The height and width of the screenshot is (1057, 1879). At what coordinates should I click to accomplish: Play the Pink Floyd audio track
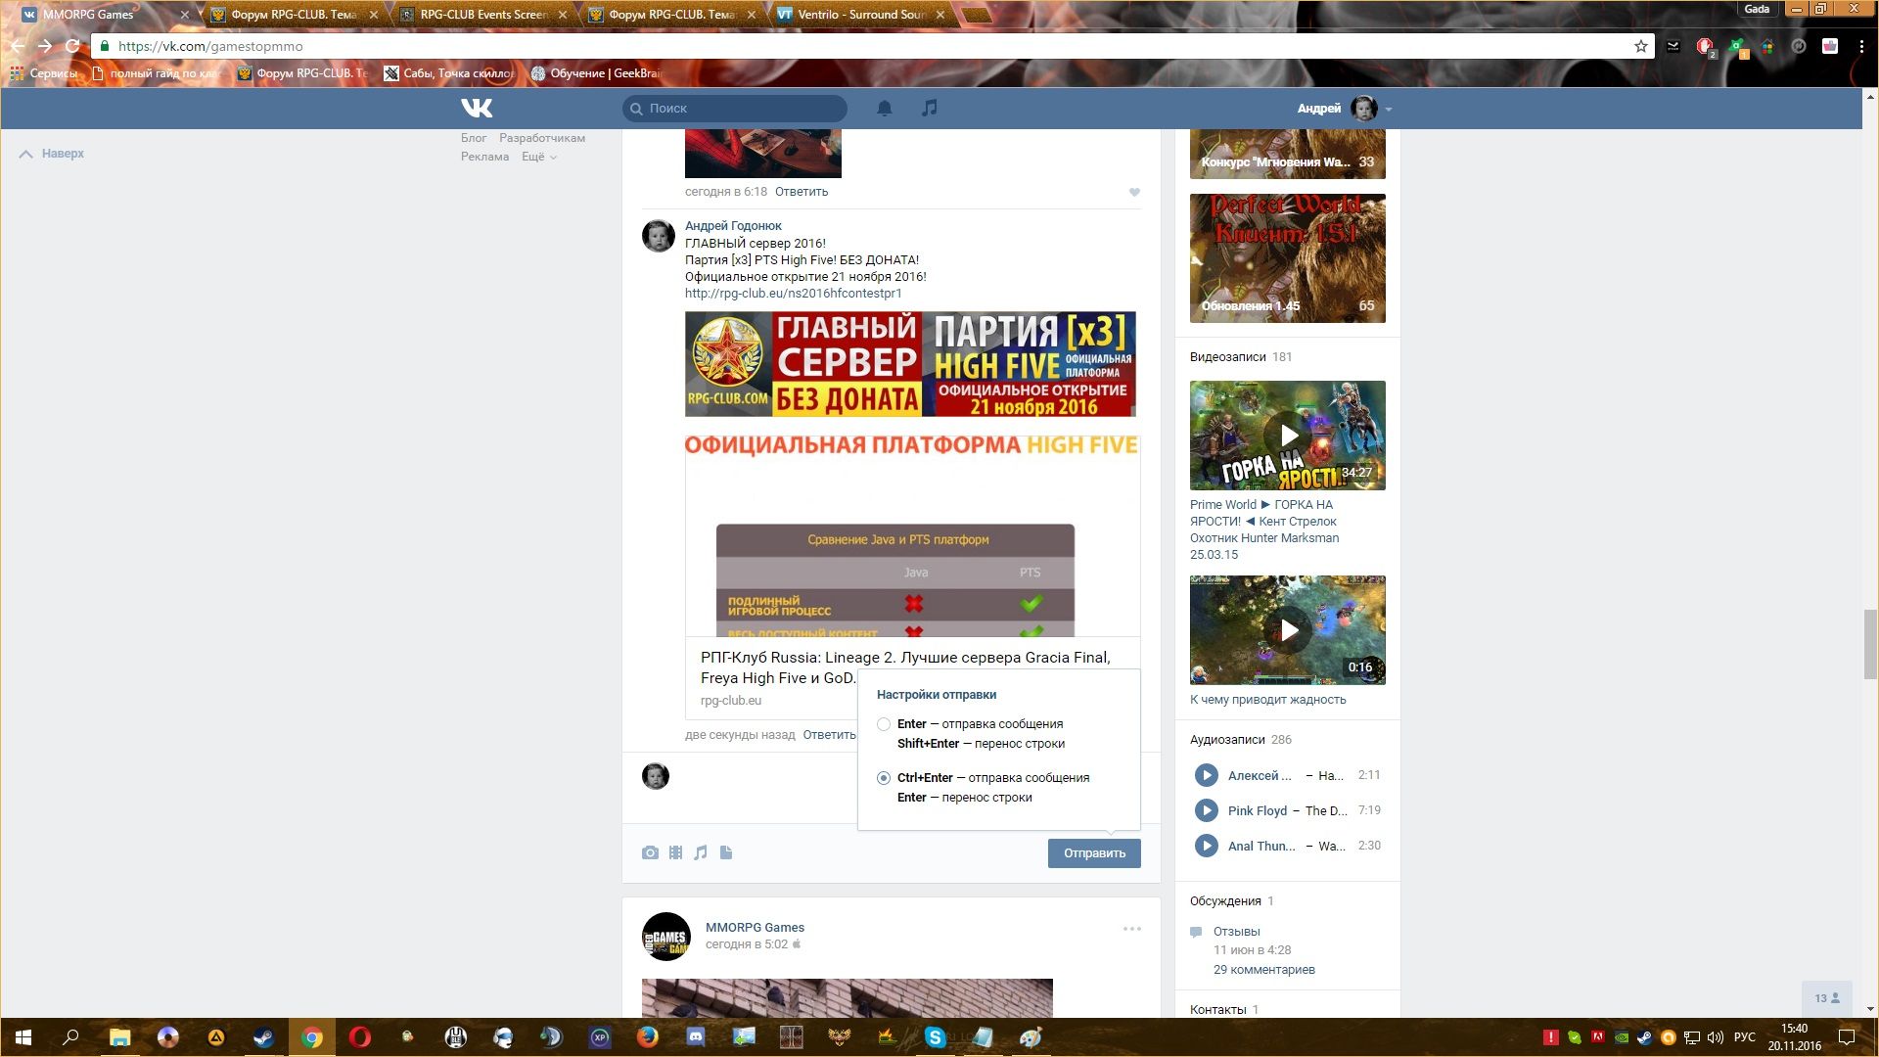(x=1206, y=810)
